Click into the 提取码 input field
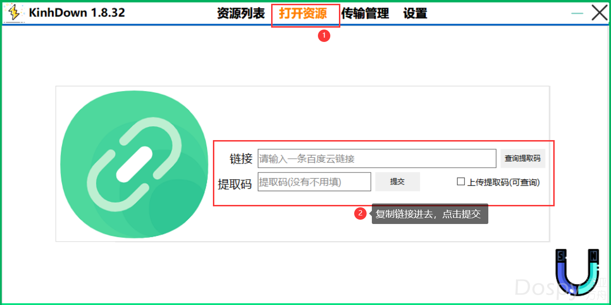Screen dimensions: 611x305 tap(314, 182)
